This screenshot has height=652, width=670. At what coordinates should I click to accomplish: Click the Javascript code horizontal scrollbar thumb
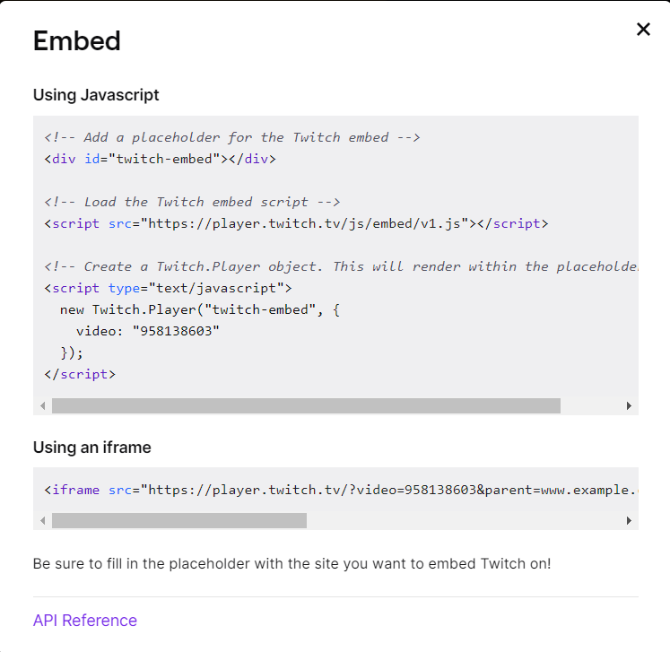coord(306,406)
